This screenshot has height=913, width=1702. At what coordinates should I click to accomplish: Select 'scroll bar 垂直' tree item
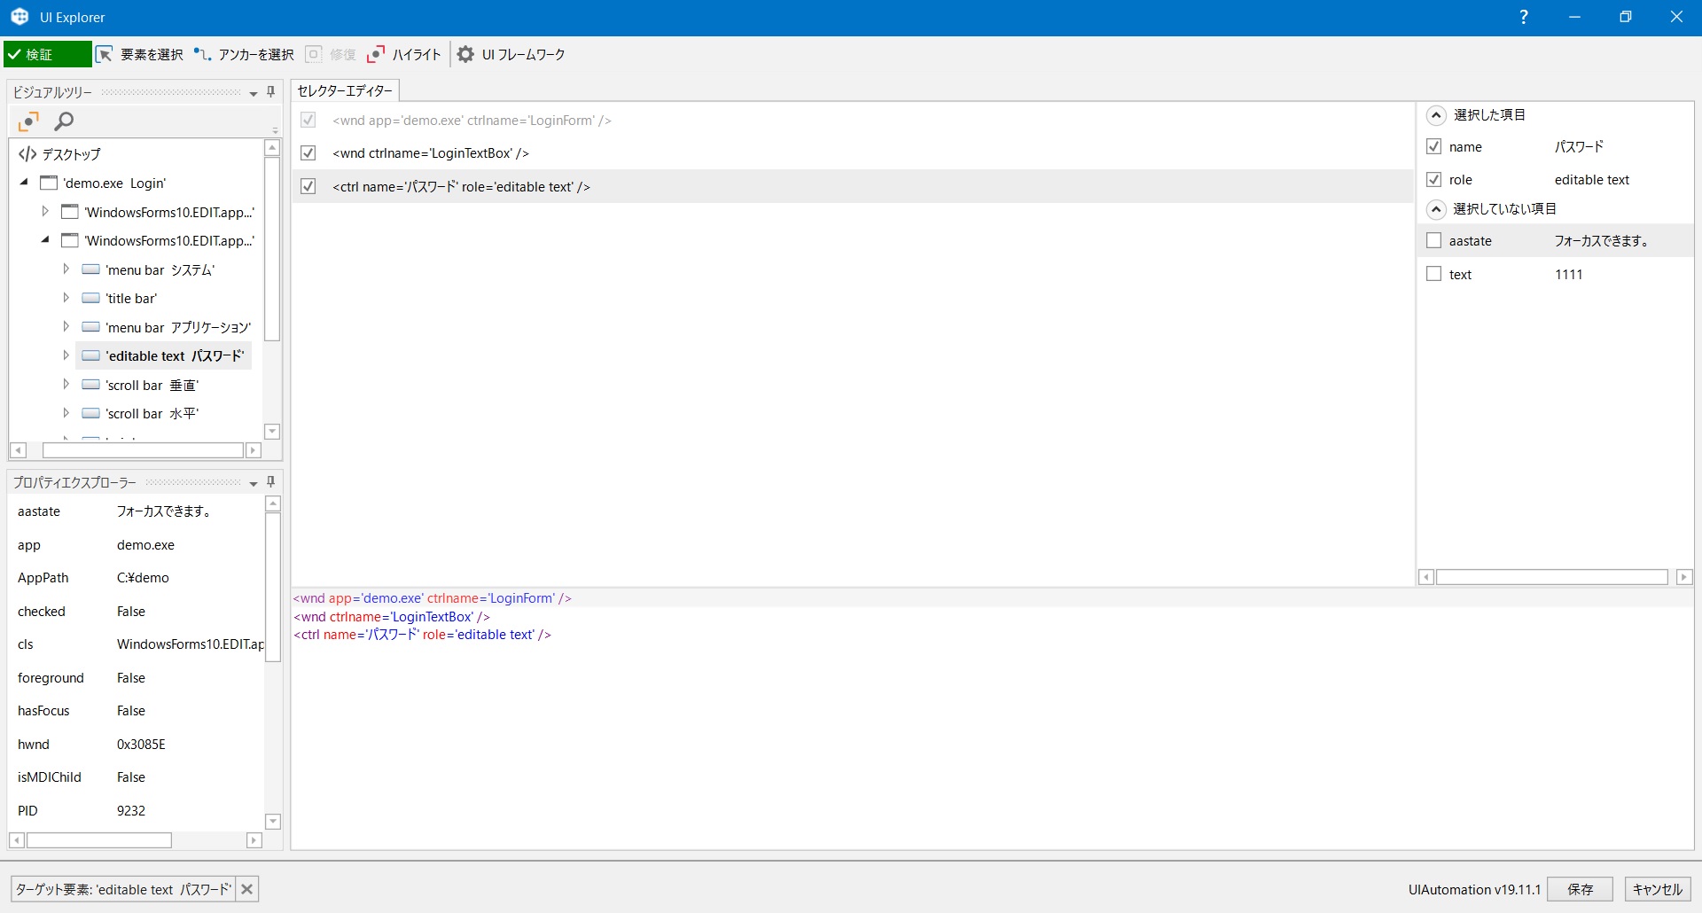coord(152,386)
